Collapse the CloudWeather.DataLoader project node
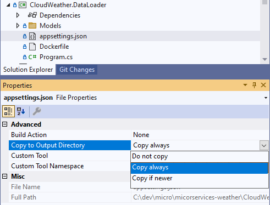The width and height of the screenshot is (270, 205). point(8,5)
